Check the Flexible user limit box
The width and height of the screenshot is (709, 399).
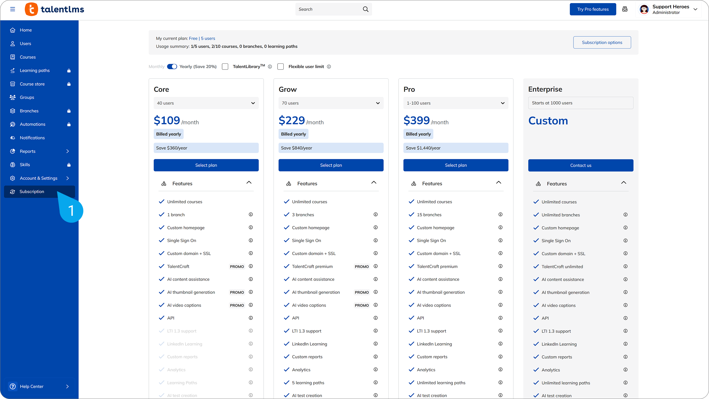coord(281,66)
